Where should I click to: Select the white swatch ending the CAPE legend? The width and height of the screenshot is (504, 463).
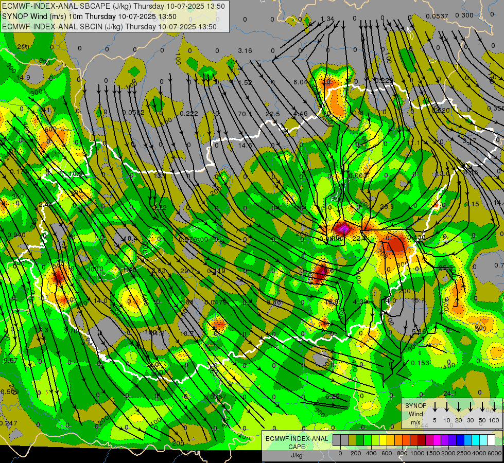tap(491, 440)
